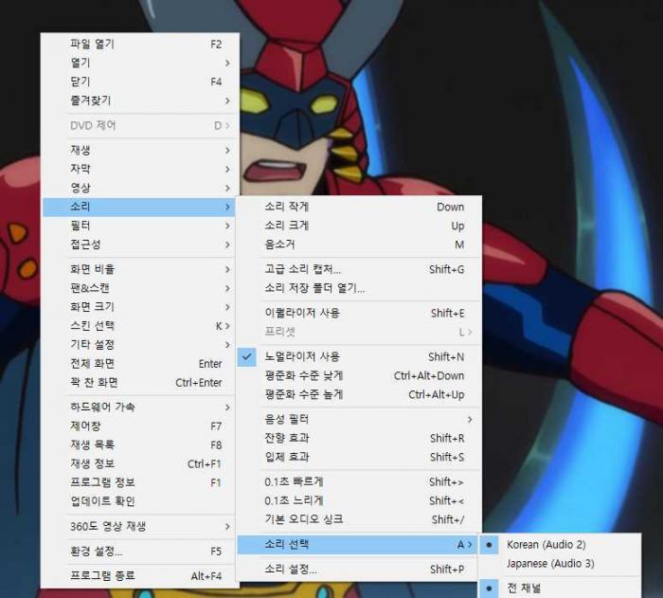The height and width of the screenshot is (598, 663).
Task: Click 업데이트 확인 menu item
Action: [x=139, y=501]
